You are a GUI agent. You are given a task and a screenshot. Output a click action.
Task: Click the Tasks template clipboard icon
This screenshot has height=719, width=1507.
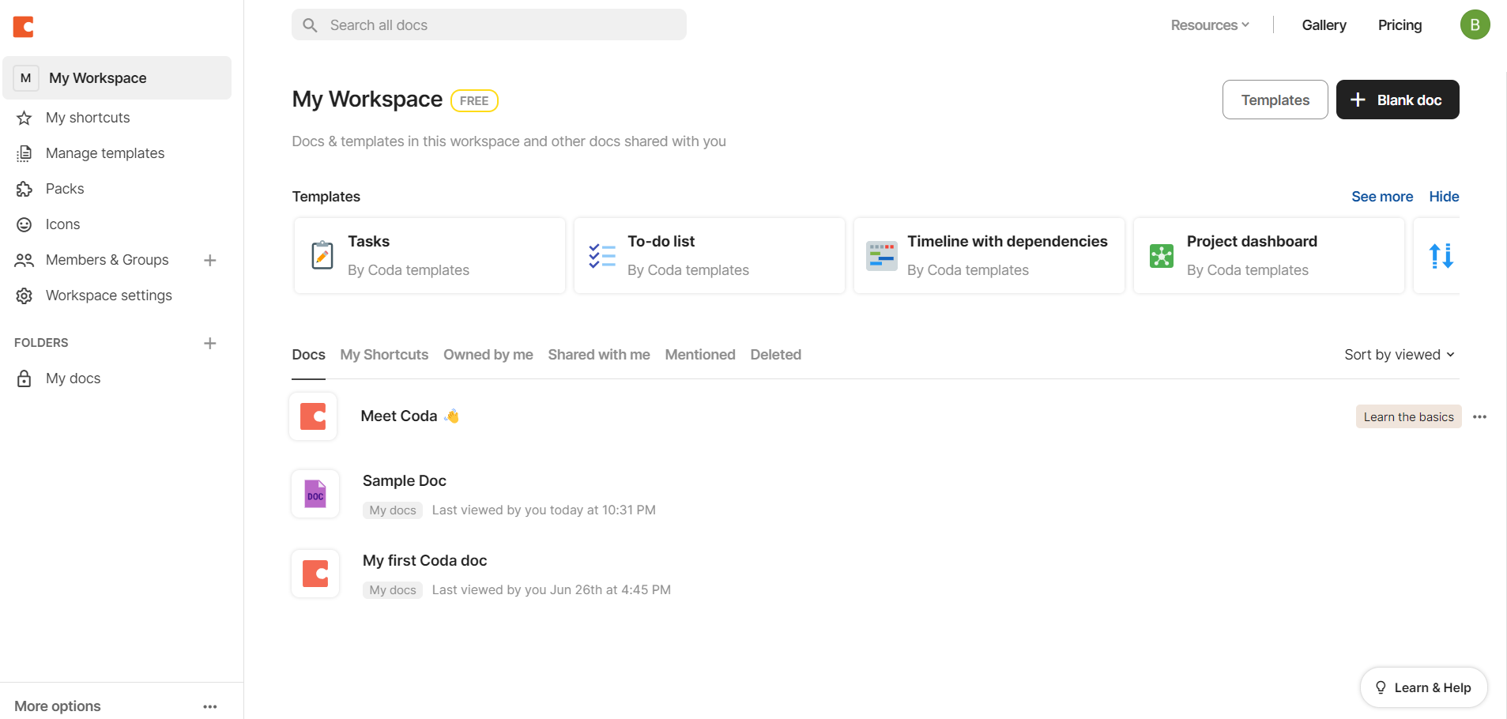322,255
